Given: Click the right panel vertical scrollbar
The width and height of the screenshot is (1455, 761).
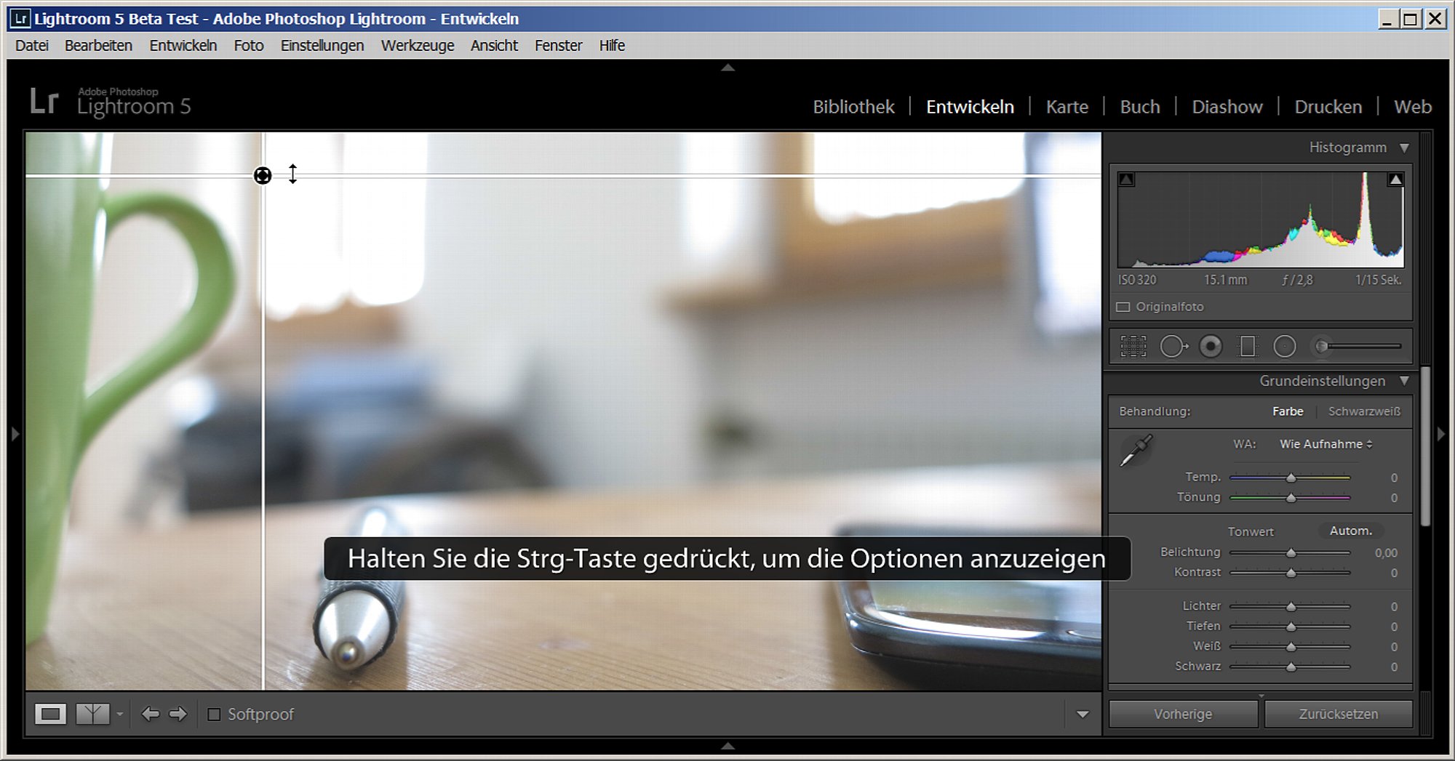Looking at the screenshot, I should 1425,446.
